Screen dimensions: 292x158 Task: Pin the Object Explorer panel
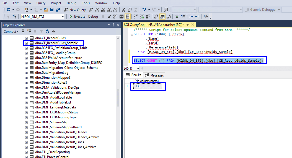click(113, 25)
